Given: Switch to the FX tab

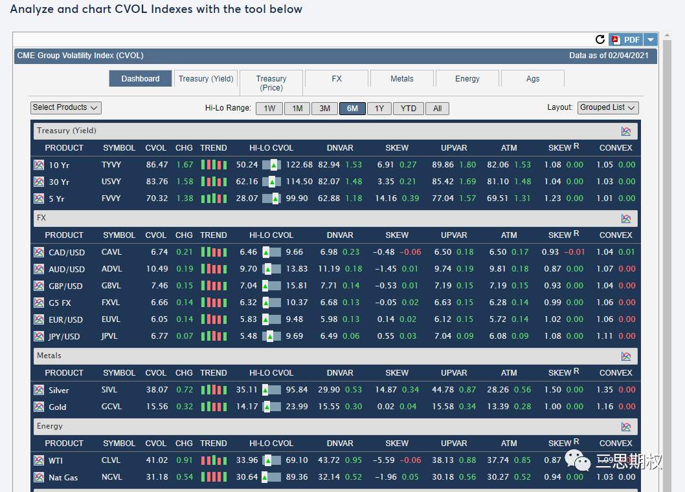Looking at the screenshot, I should point(337,78).
